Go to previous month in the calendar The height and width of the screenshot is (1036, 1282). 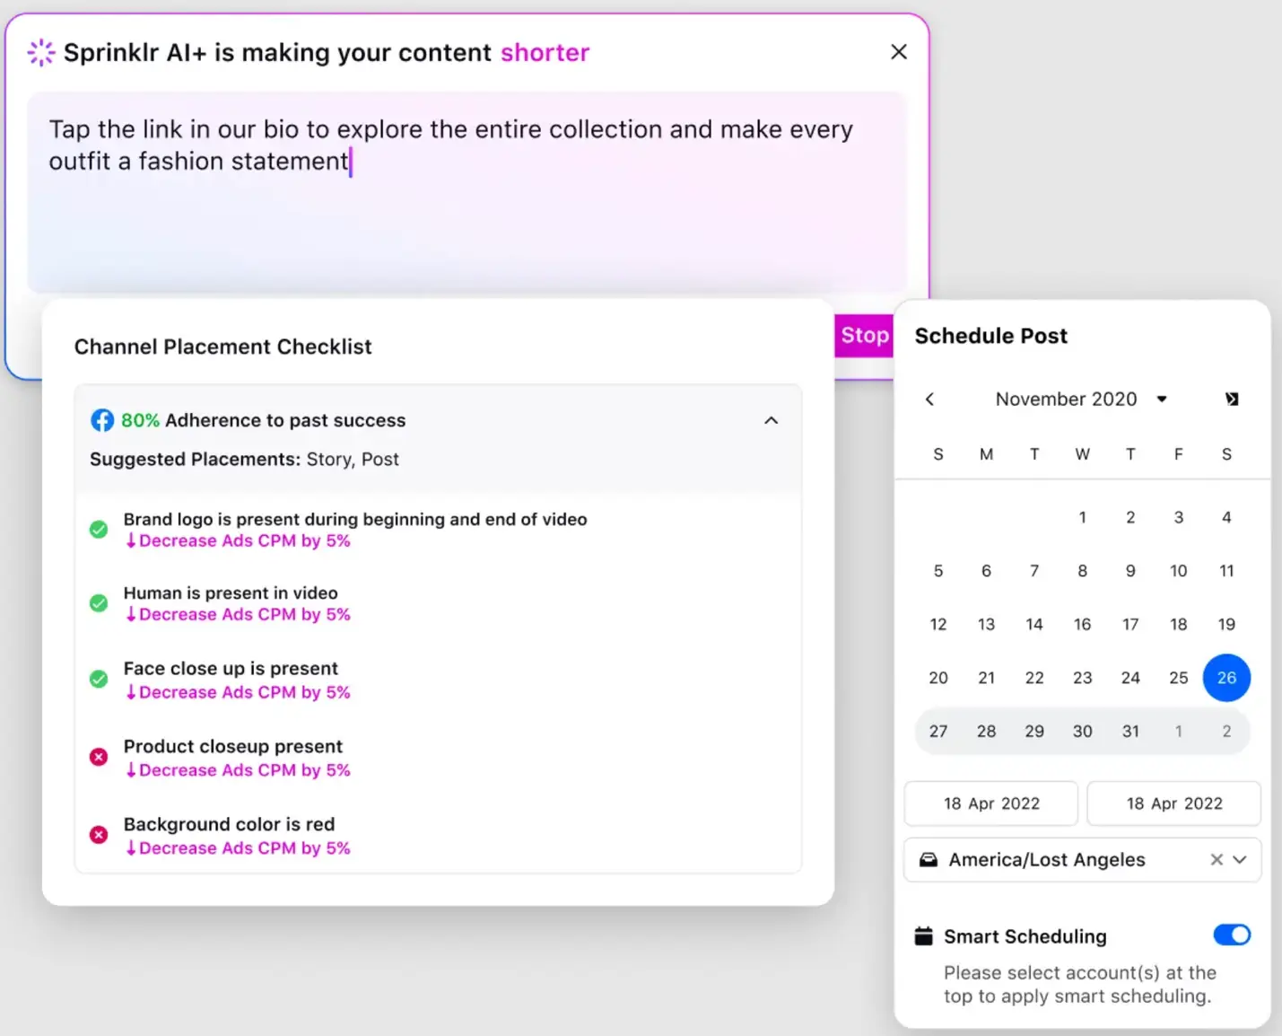930,399
